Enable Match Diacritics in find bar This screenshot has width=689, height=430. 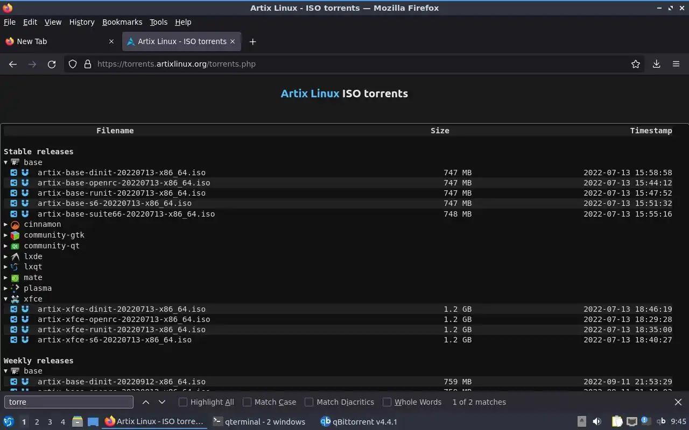[x=309, y=402]
